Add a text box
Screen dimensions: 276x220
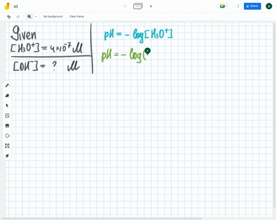[7, 146]
